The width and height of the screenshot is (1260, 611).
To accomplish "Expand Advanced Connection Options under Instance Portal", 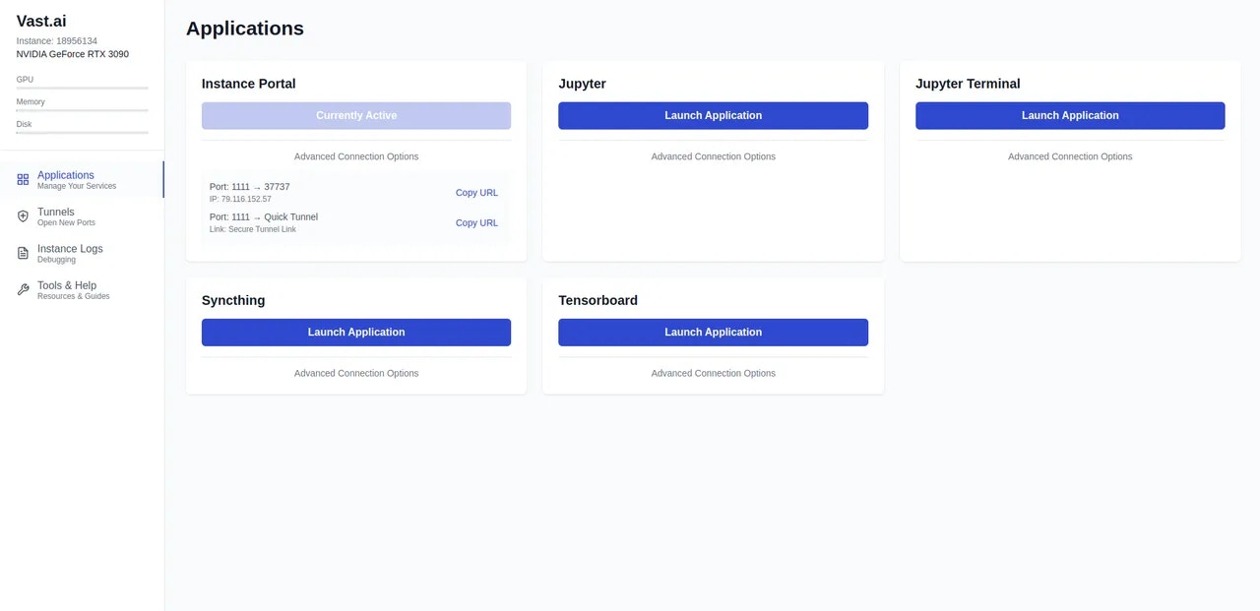I will pos(355,155).
